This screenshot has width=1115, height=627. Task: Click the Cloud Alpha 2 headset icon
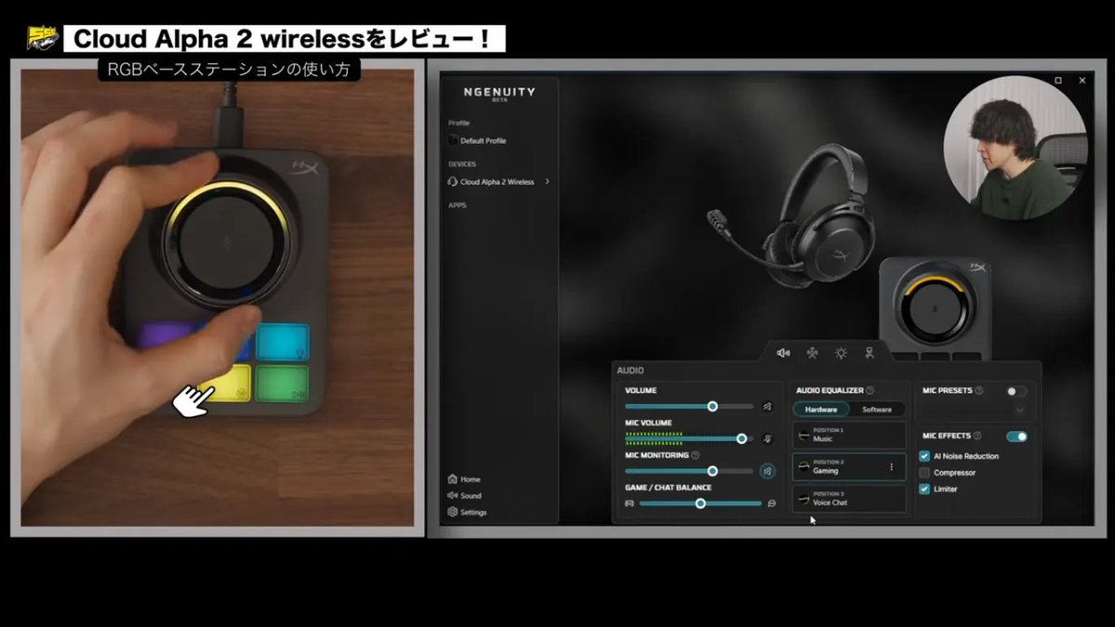452,182
